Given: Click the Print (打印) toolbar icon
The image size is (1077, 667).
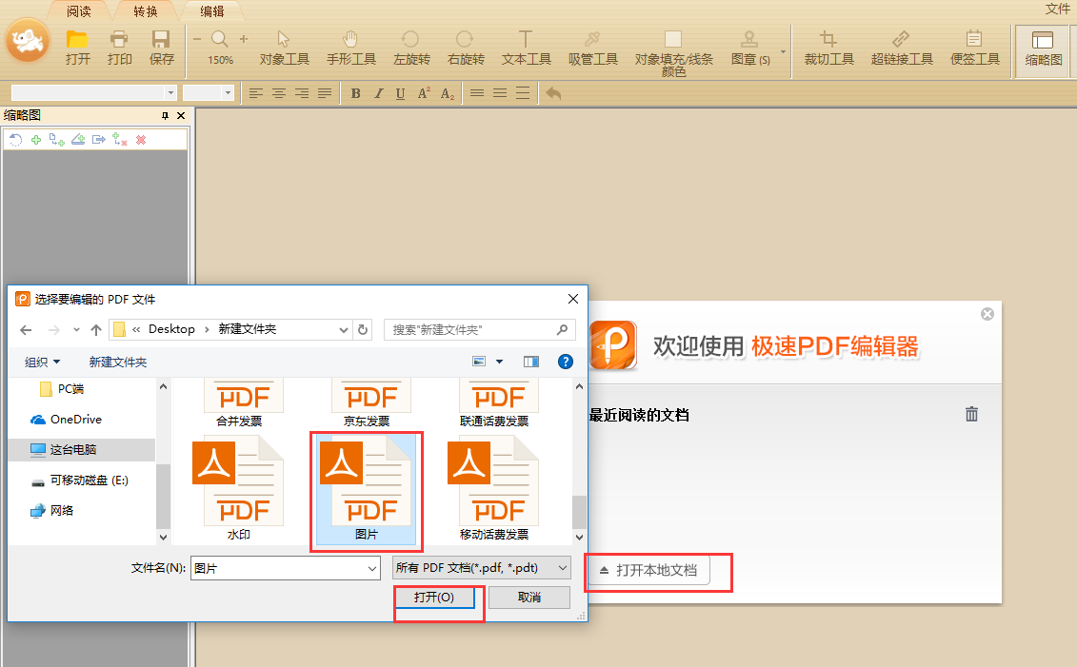Looking at the screenshot, I should point(119,48).
